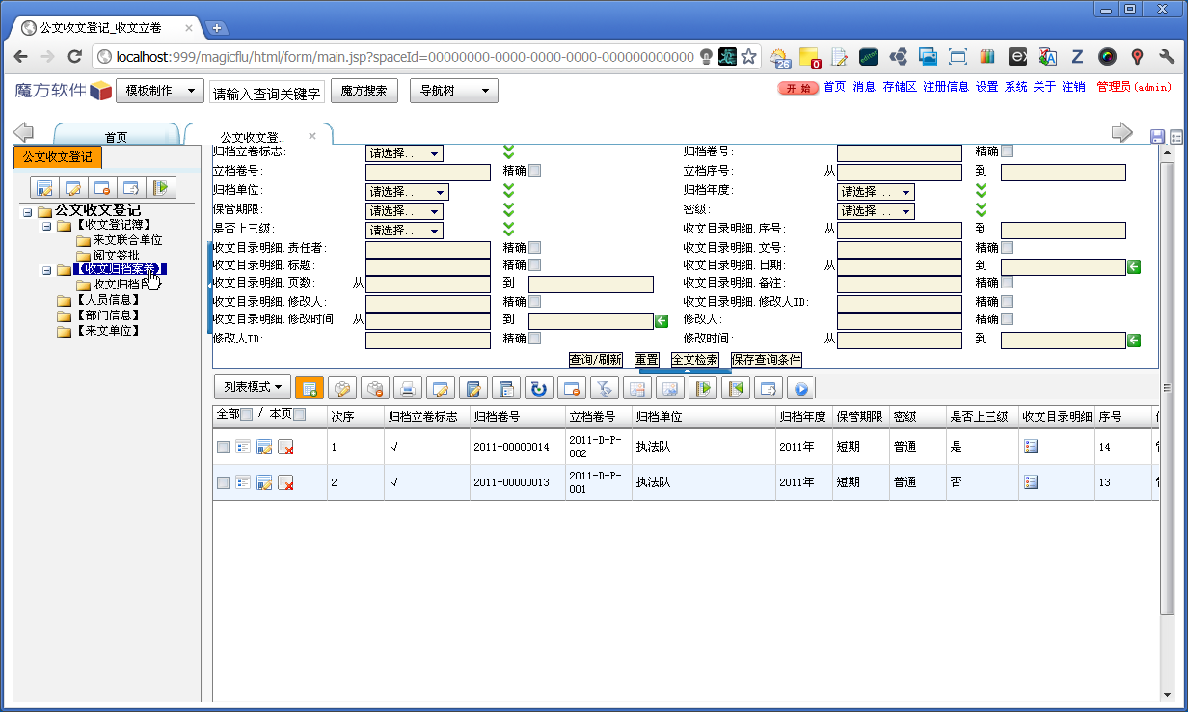
Task: Click the red-X delete icon in row 1
Action: click(285, 447)
